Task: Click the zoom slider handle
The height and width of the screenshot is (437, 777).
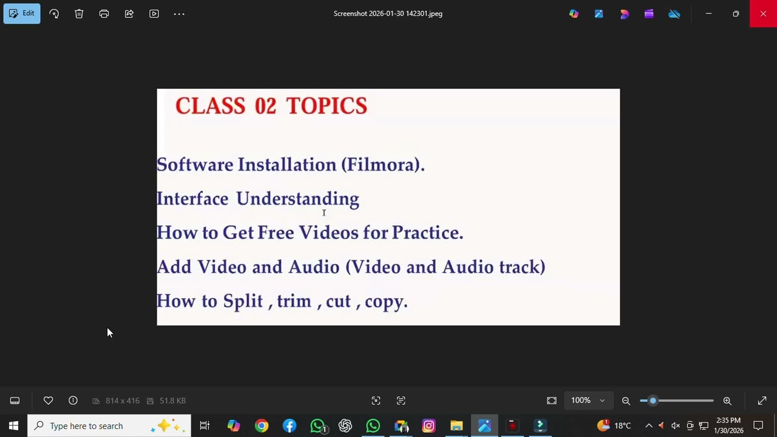Action: click(653, 401)
